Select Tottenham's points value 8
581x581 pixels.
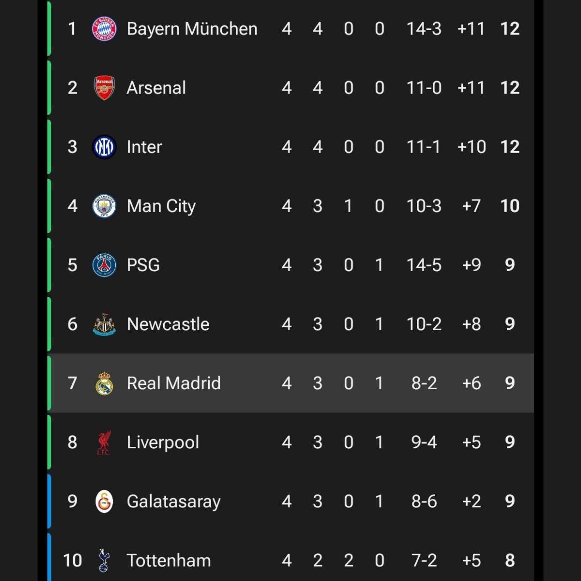(509, 560)
